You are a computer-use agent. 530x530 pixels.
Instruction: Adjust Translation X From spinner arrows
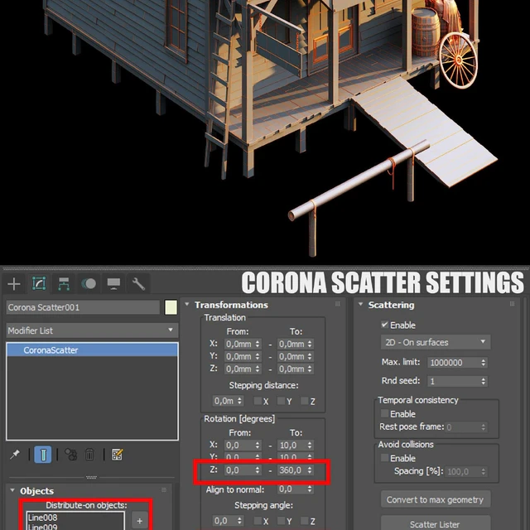[258, 344]
